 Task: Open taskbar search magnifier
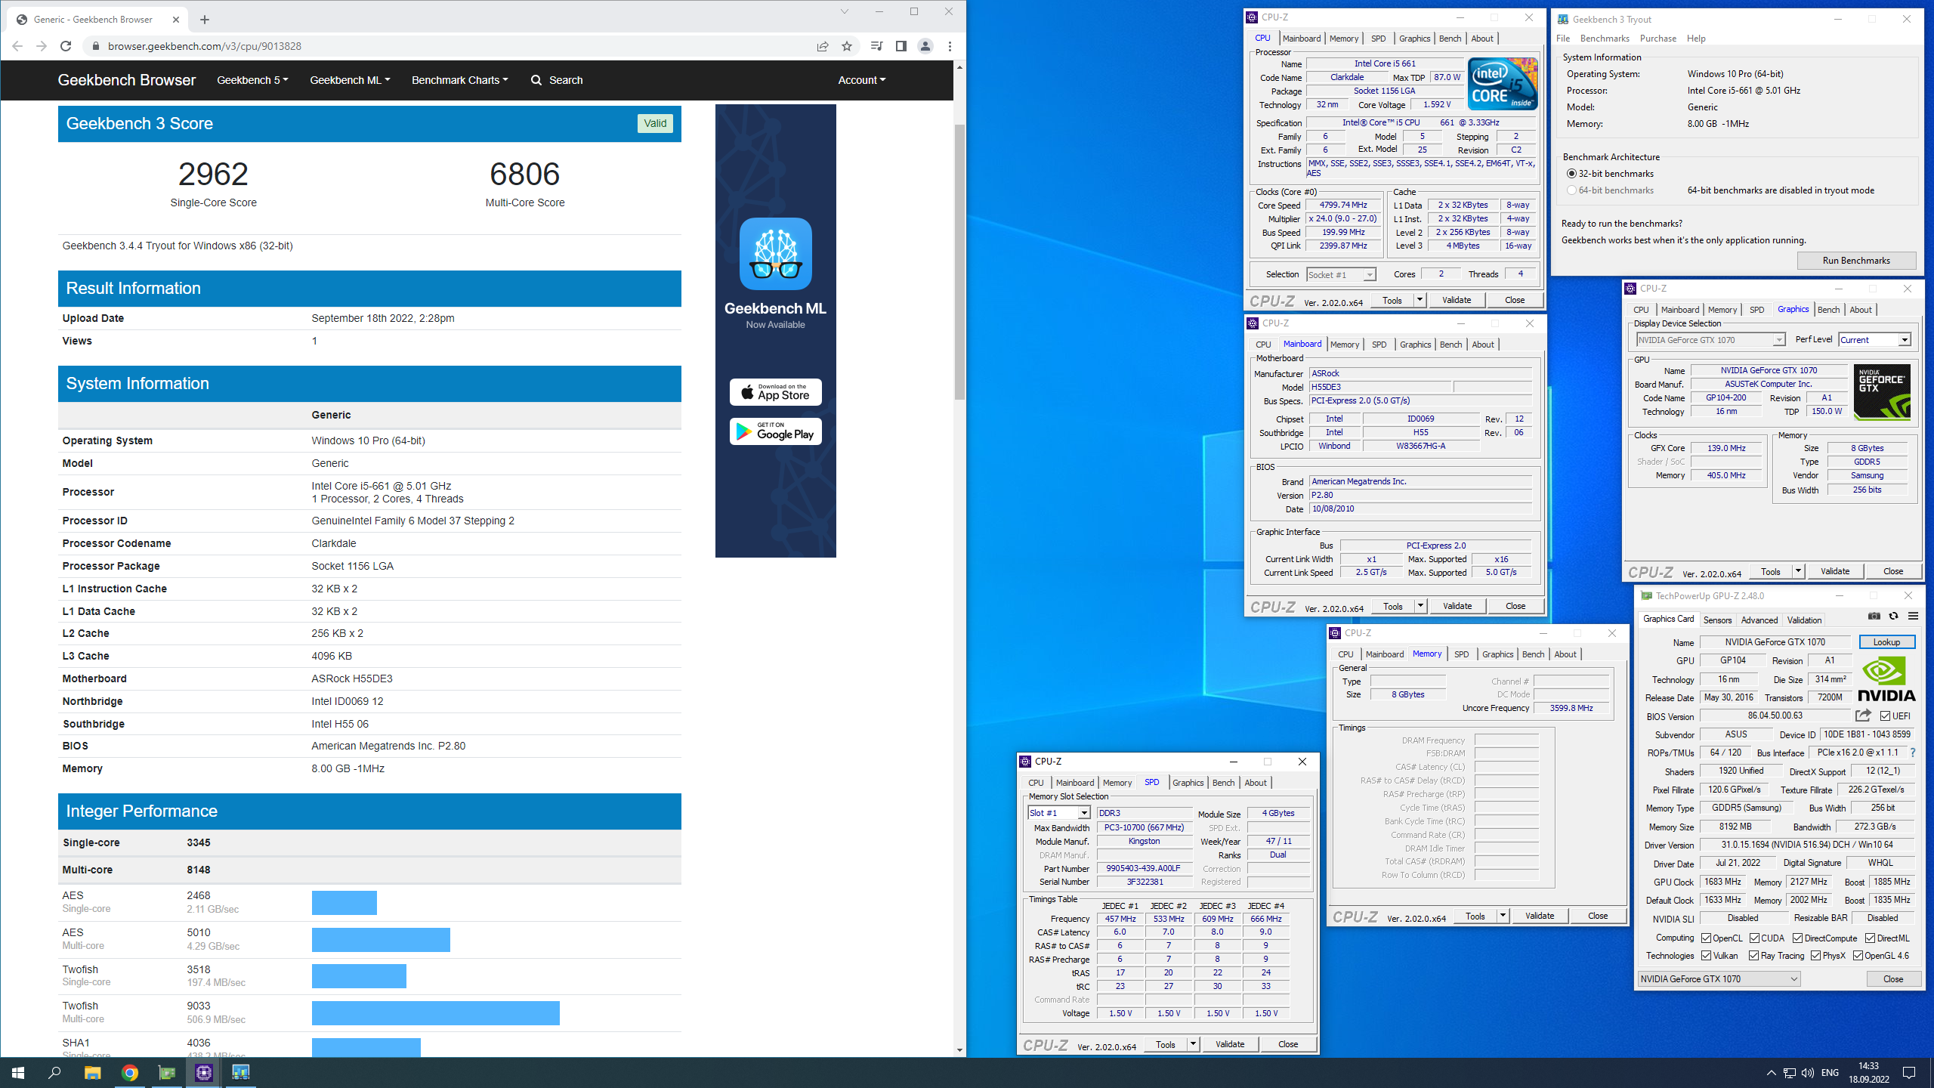pyautogui.click(x=54, y=1073)
